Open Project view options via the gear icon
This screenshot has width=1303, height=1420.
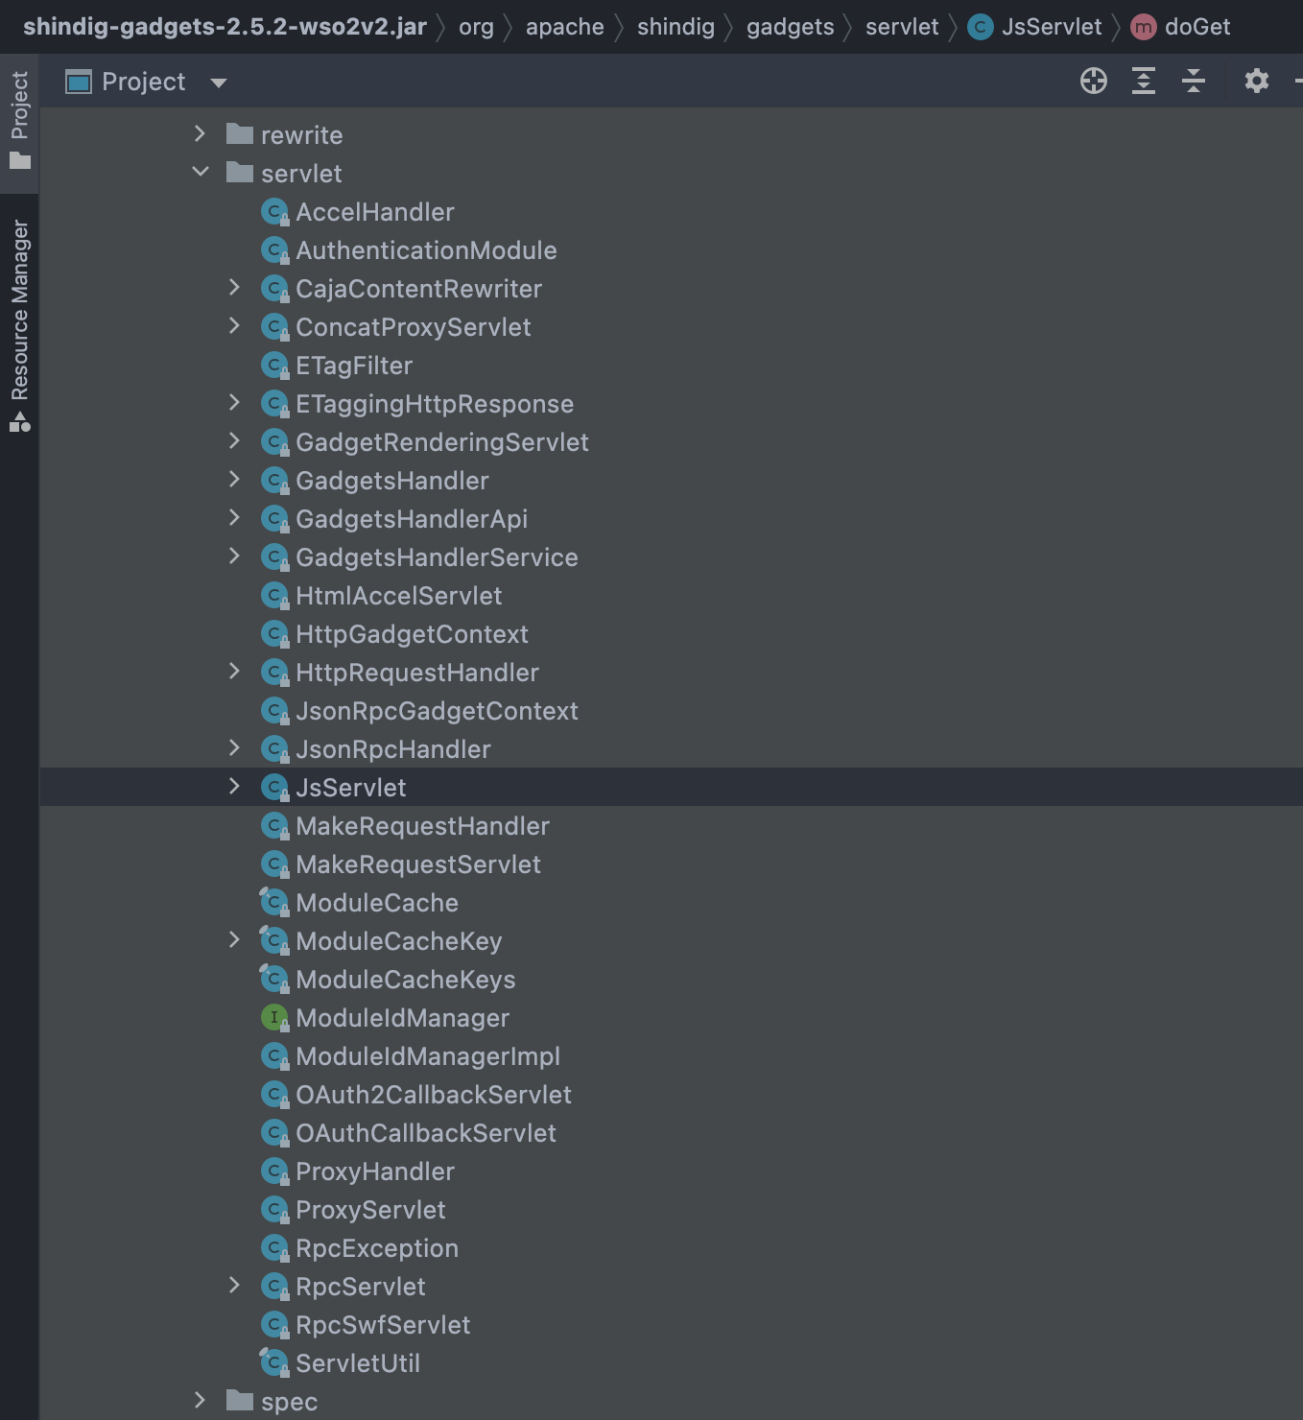[1256, 81]
